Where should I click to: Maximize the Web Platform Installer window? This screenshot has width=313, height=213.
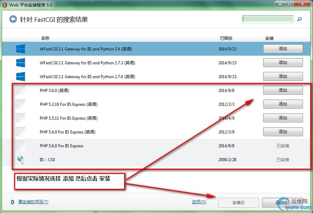coord(289,3)
